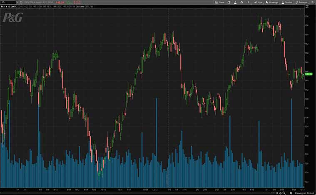Screen dimensions: 316x195
Task: Open the Share menu
Action: 220,2
